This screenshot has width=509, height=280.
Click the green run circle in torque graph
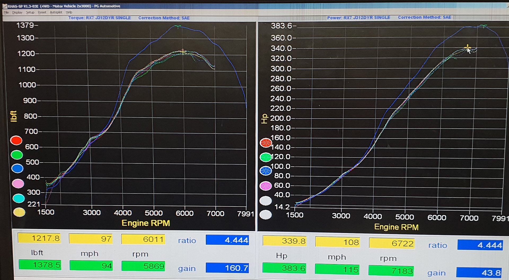click(x=17, y=155)
